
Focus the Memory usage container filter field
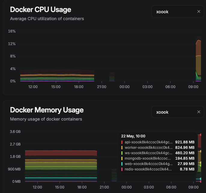point(175,112)
